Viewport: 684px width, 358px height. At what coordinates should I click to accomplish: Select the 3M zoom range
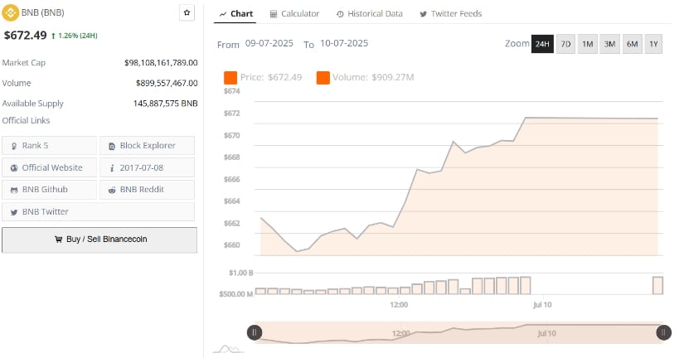point(610,44)
